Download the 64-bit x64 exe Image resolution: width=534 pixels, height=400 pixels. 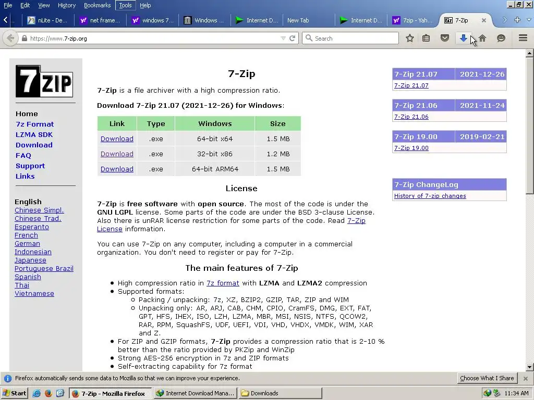(117, 139)
